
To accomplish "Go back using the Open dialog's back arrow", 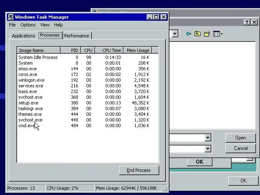I will (188, 34).
